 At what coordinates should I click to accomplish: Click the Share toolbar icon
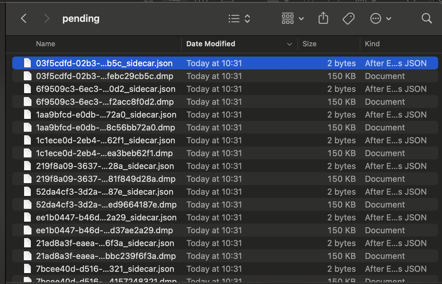(323, 18)
